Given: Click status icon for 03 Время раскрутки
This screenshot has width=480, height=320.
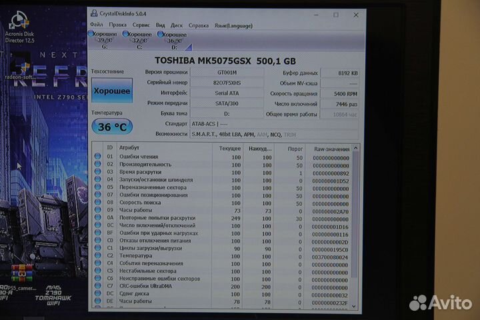Looking at the screenshot, I should [97, 171].
